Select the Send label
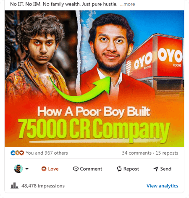The width and height of the screenshot is (189, 198). click(165, 169)
